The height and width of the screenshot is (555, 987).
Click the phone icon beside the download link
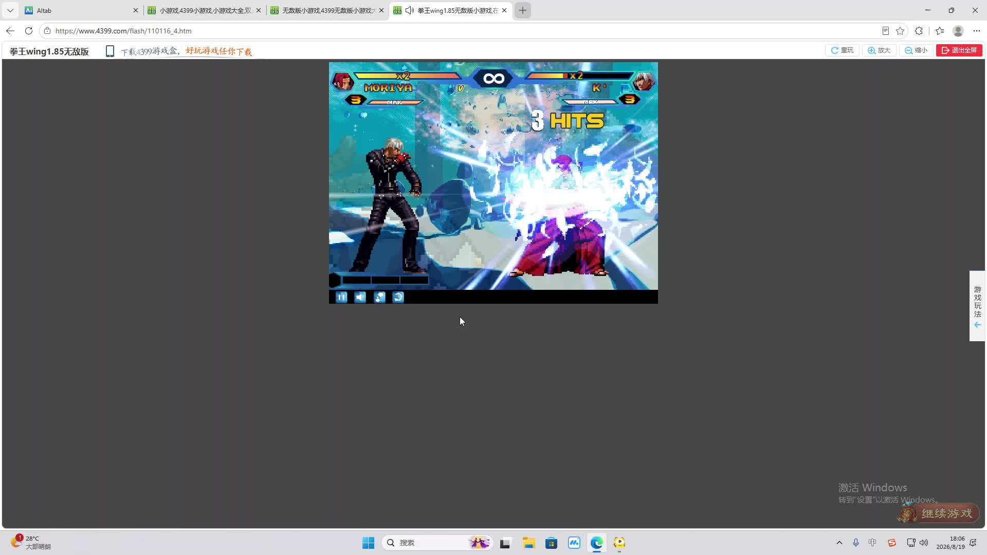(109, 51)
